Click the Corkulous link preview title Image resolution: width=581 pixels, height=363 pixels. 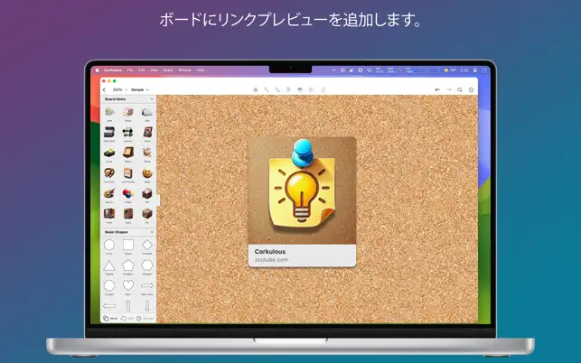(270, 252)
